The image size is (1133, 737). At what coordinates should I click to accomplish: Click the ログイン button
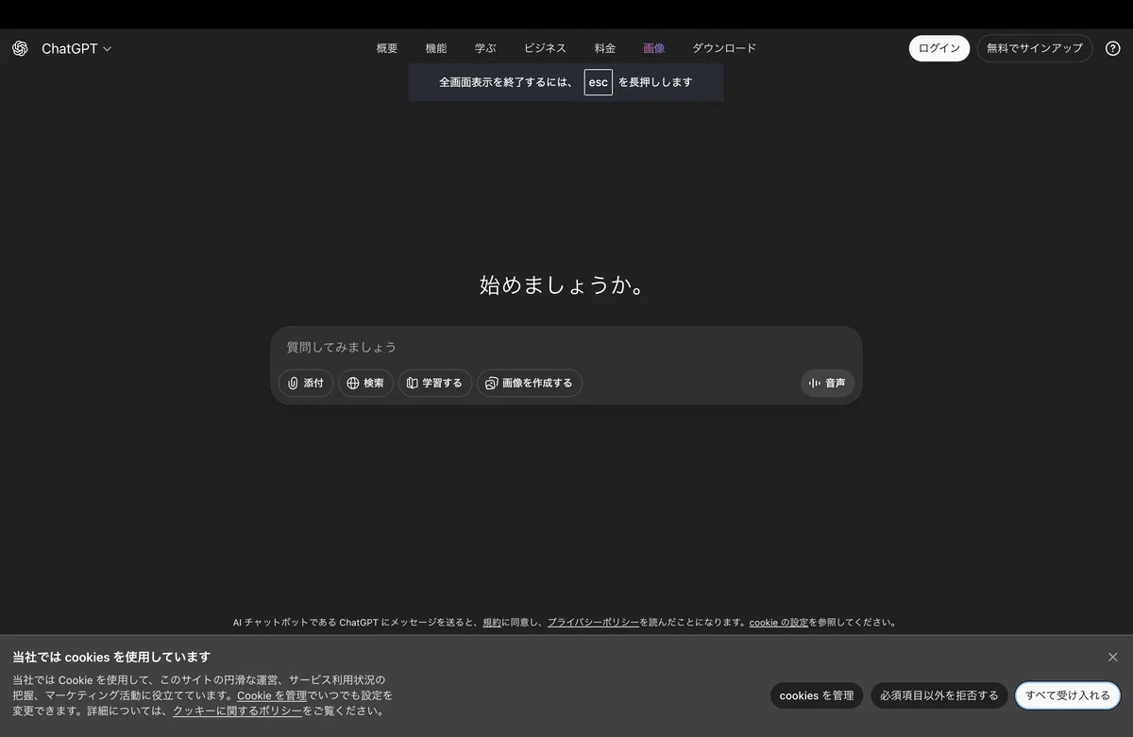[x=939, y=48]
